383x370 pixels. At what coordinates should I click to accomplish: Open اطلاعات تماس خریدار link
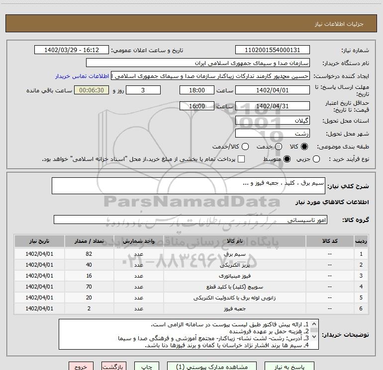82,76
